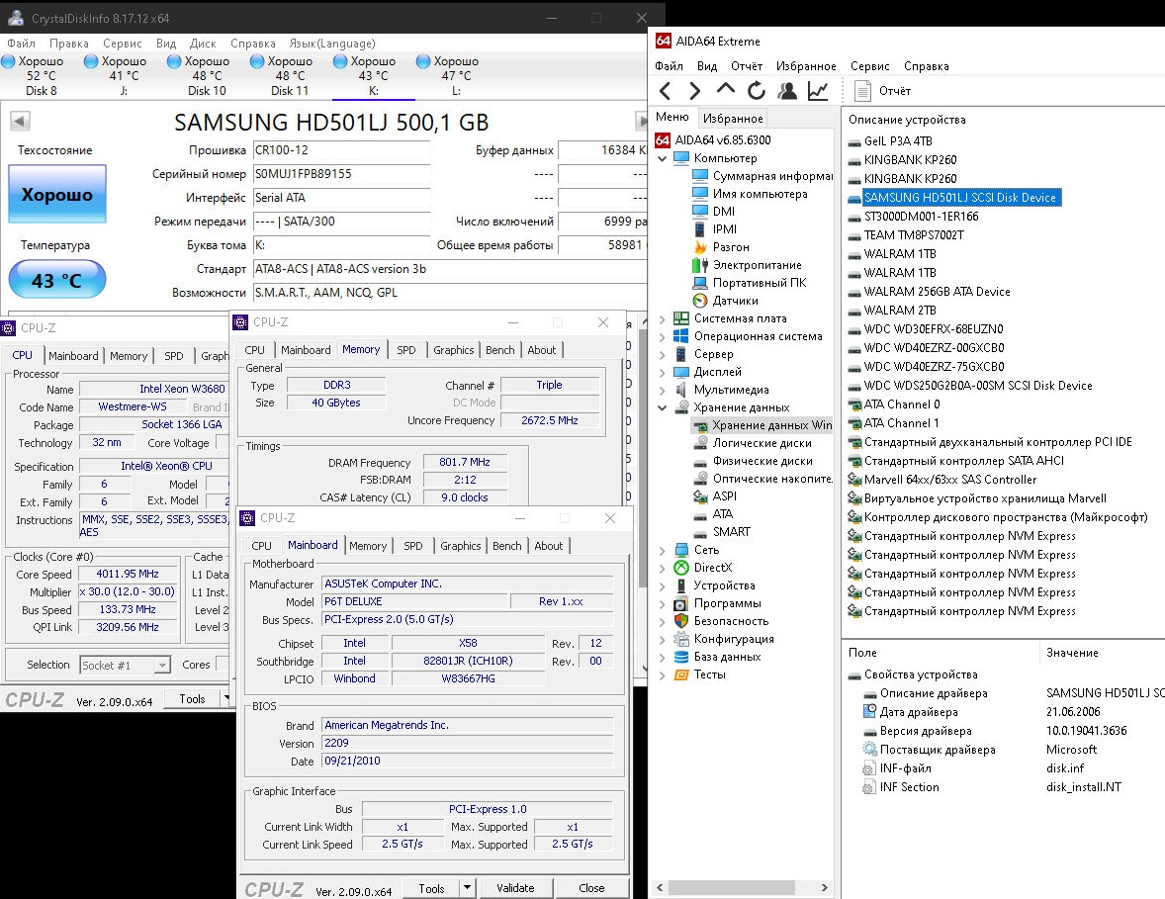Switch to the SPD tab in Mainboard window
The height and width of the screenshot is (899, 1165).
[x=412, y=546]
